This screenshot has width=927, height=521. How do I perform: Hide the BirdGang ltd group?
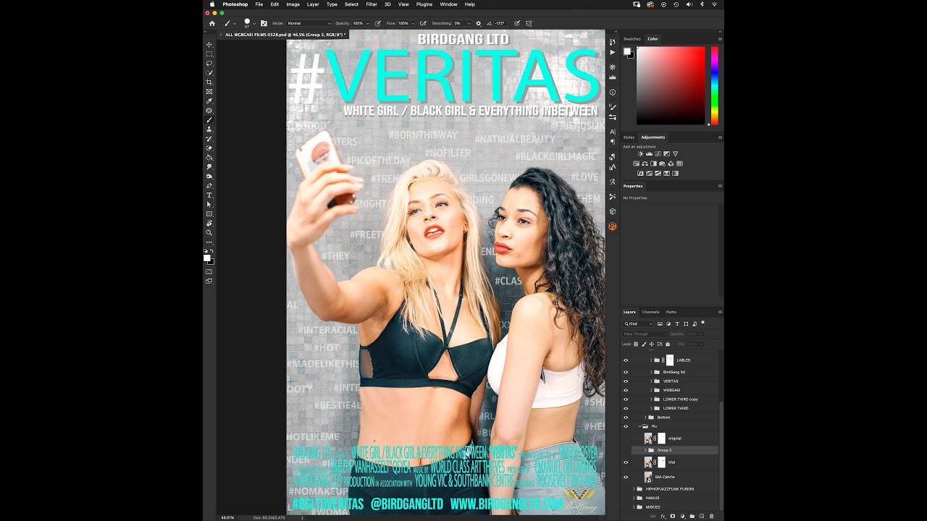pos(626,372)
